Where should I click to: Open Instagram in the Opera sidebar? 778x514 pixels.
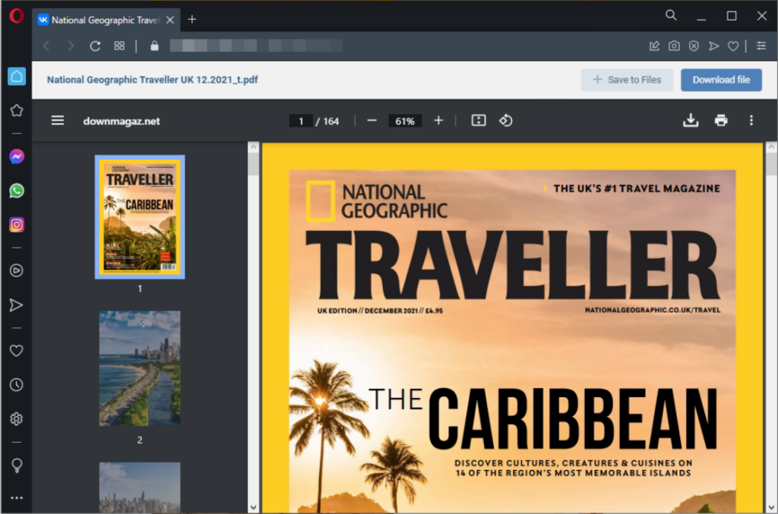coord(16,225)
